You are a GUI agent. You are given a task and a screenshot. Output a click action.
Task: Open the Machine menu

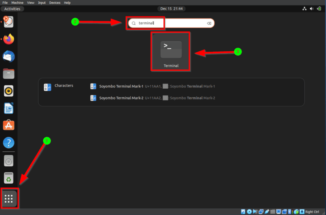(x=17, y=3)
